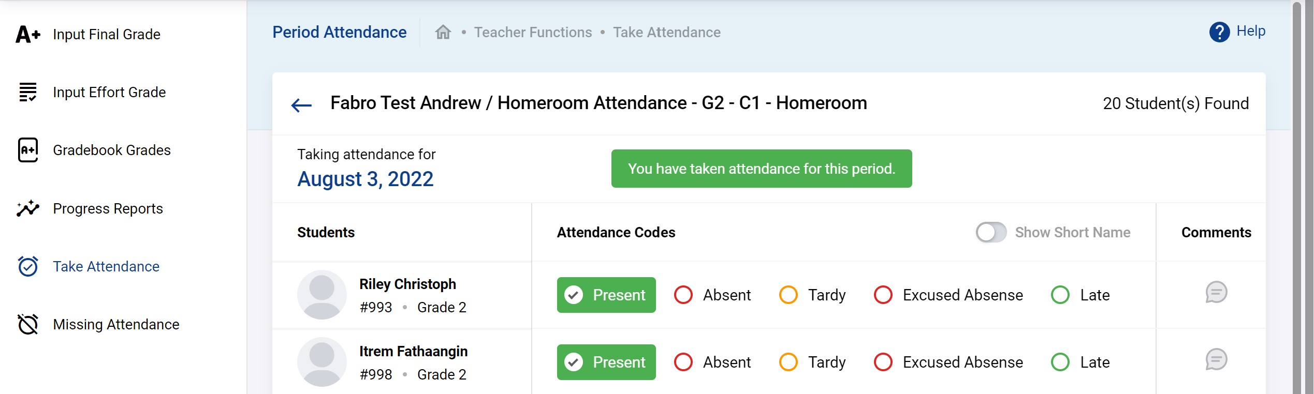Go to Take Attendance sidebar item
Screen dimensions: 1314x394
pos(106,267)
